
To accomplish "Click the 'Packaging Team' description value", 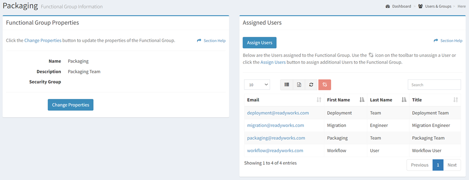I will click(84, 72).
